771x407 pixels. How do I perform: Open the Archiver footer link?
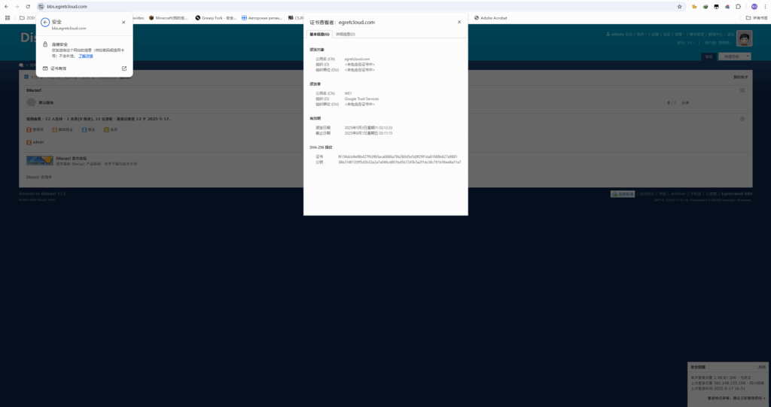tap(678, 193)
